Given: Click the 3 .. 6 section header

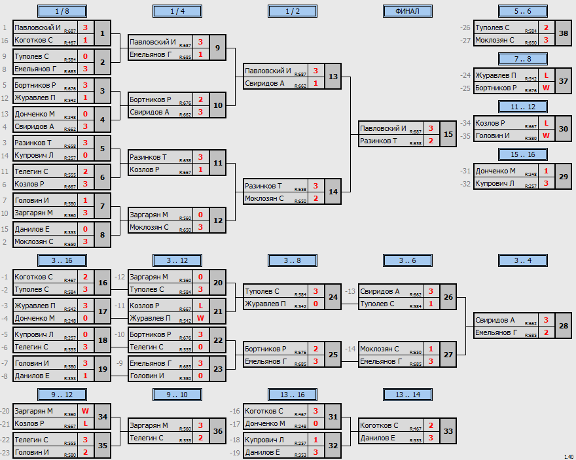Looking at the screenshot, I should click(408, 260).
